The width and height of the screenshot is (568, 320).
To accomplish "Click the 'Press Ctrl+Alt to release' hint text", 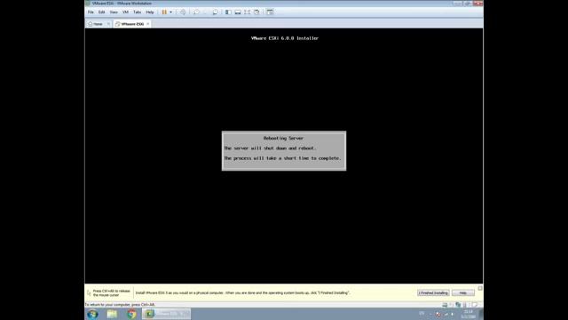I will [x=111, y=292].
